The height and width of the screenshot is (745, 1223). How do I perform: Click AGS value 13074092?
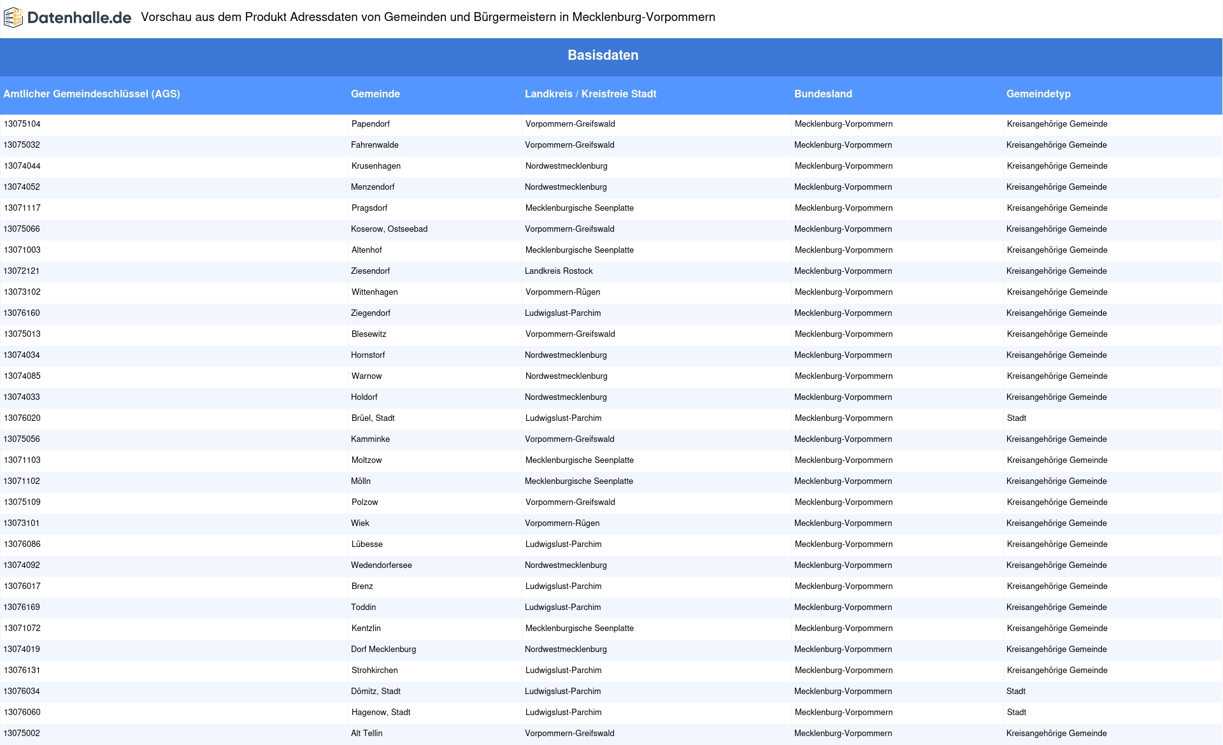(22, 565)
